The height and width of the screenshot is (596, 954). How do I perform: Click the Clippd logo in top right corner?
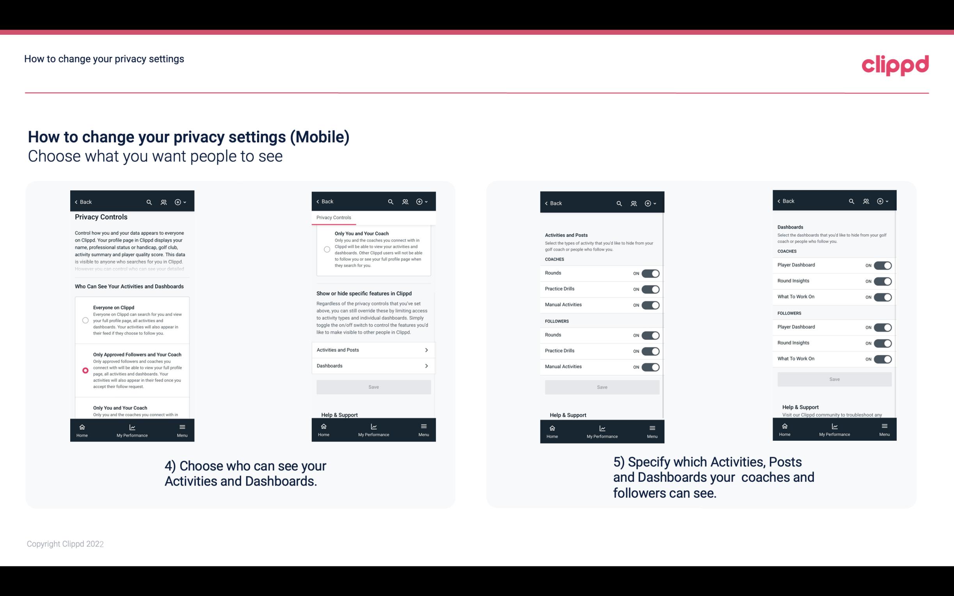895,64
